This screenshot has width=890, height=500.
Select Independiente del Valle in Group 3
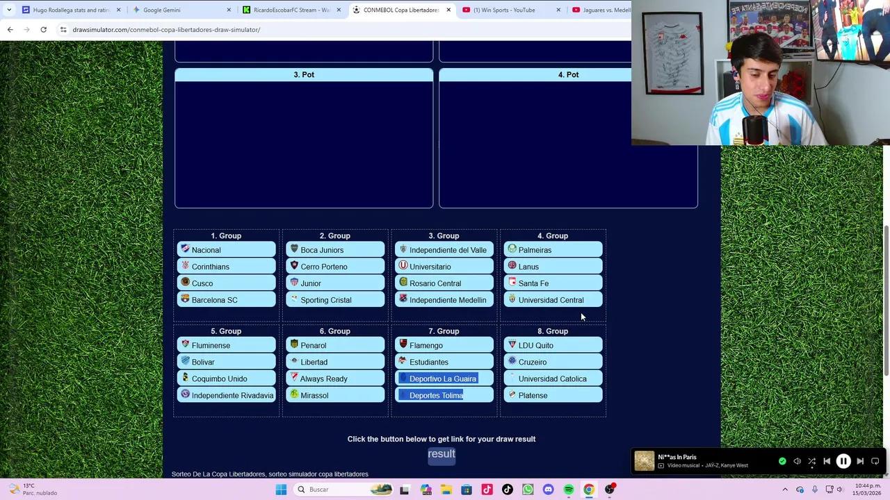point(444,250)
